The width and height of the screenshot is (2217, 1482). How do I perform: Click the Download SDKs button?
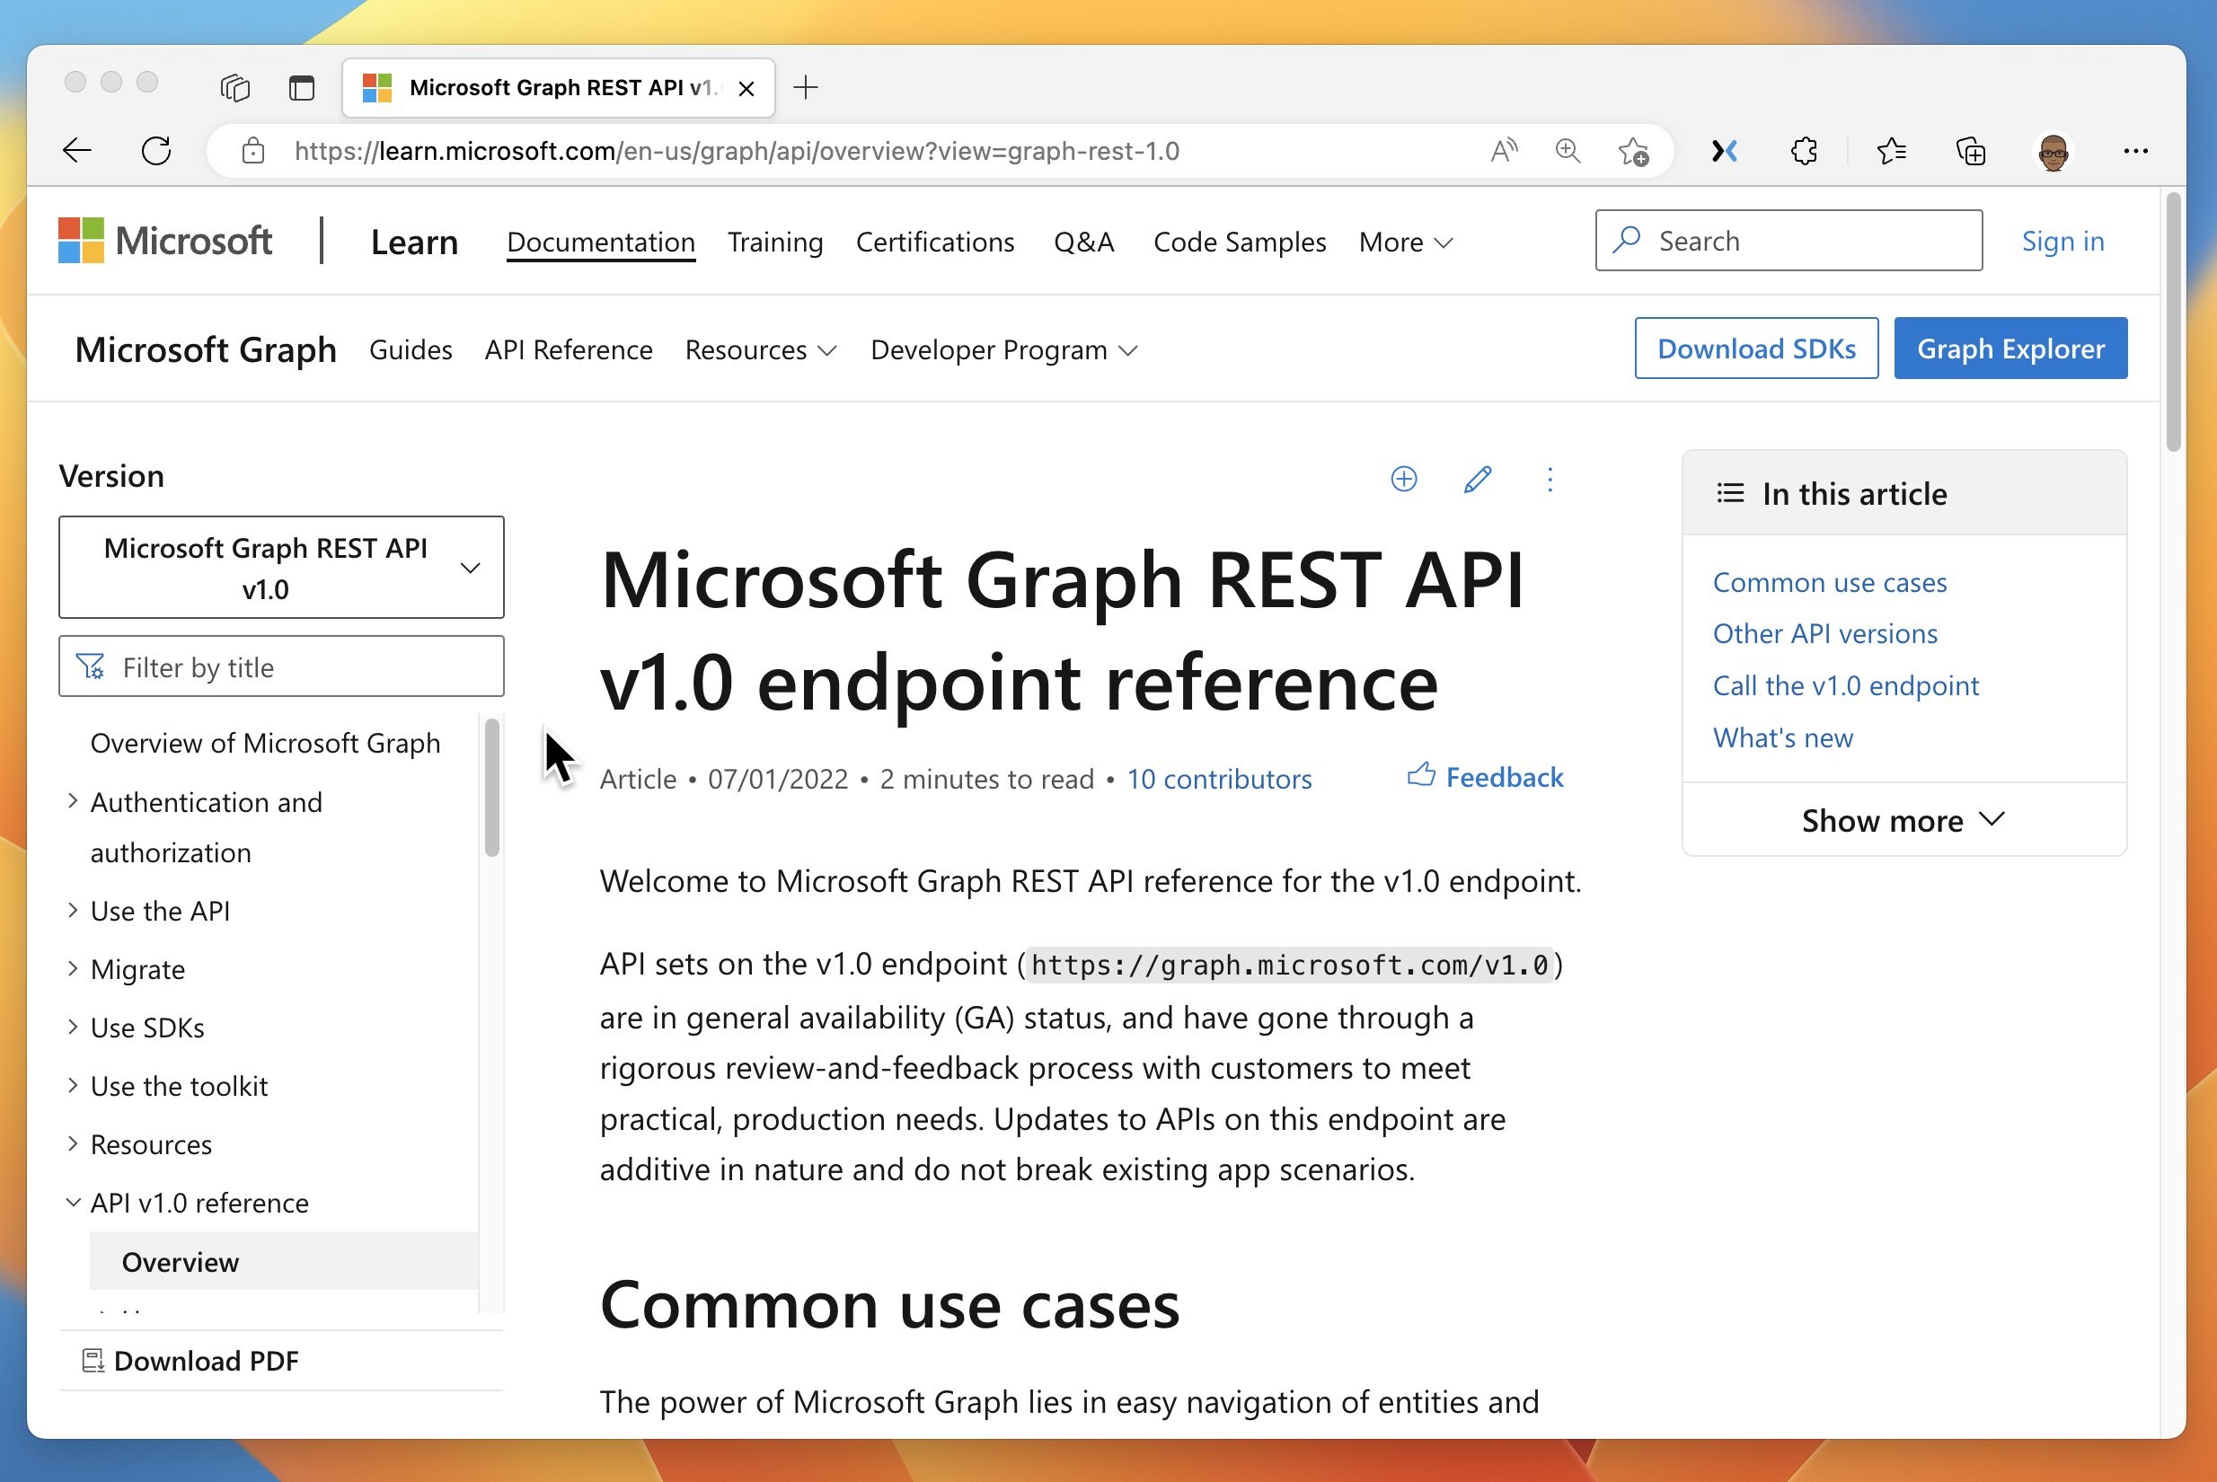(x=1756, y=348)
